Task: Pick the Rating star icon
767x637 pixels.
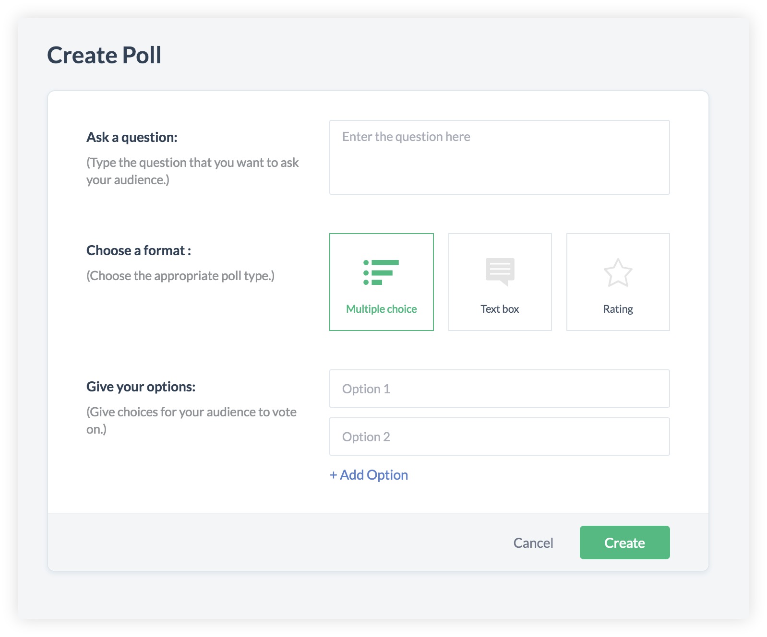Action: (618, 272)
